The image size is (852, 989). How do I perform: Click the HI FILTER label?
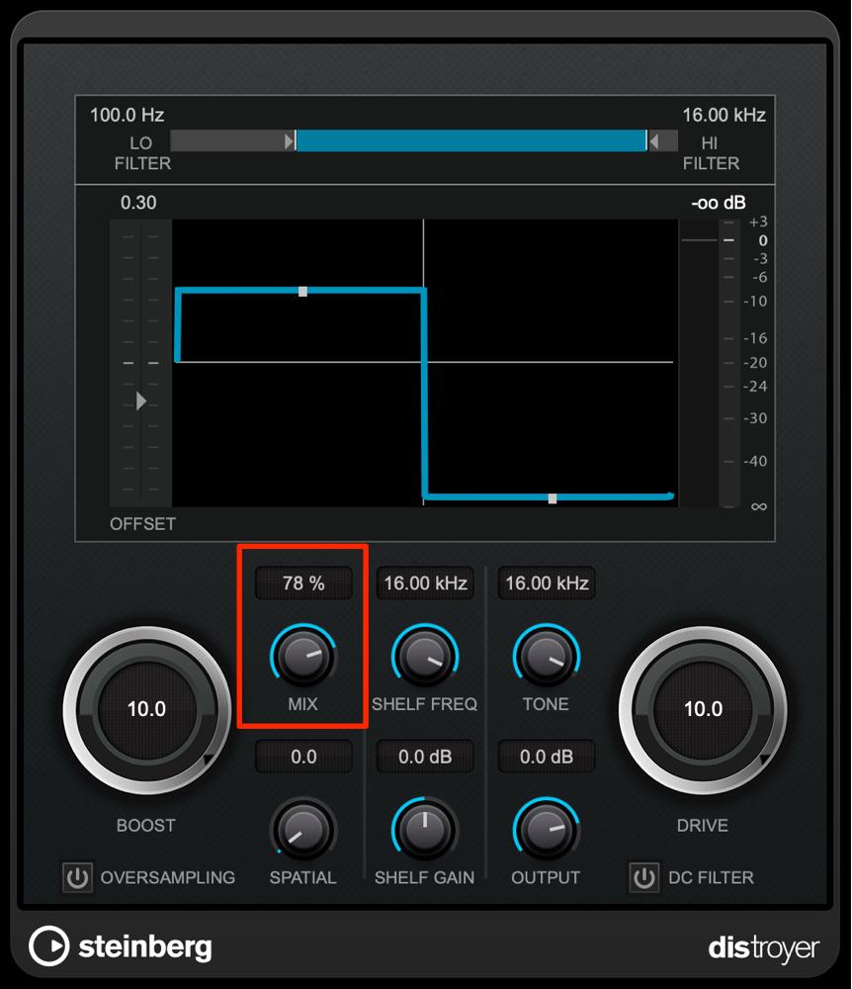click(x=711, y=153)
